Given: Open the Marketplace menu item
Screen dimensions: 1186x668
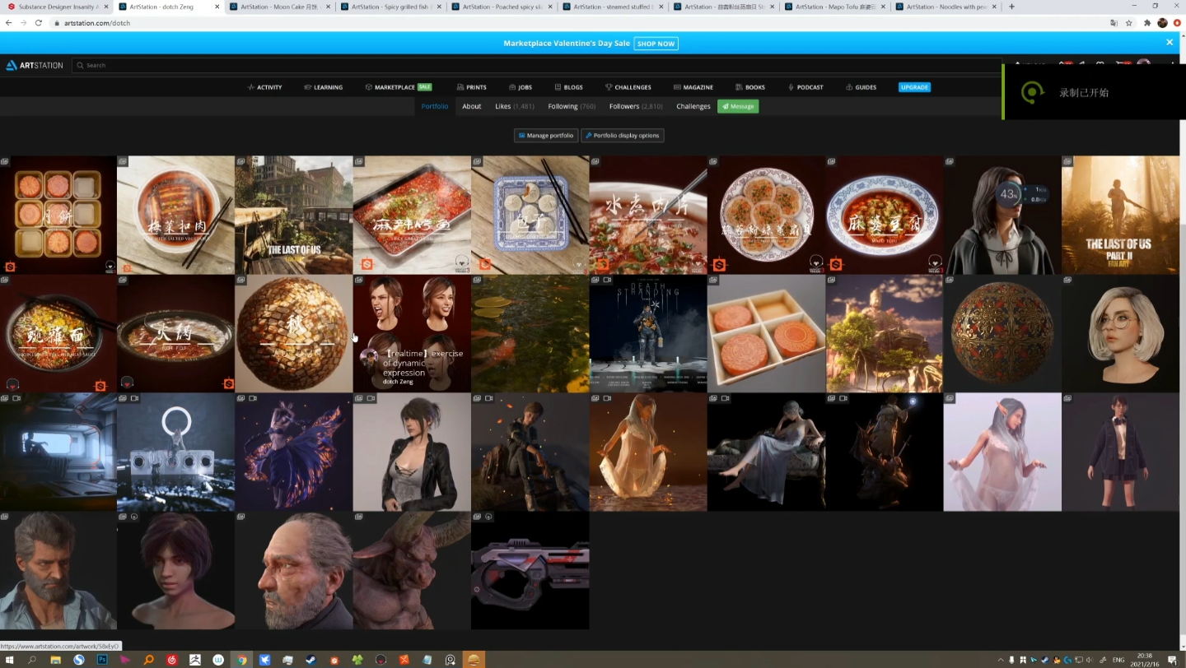Looking at the screenshot, I should [399, 87].
